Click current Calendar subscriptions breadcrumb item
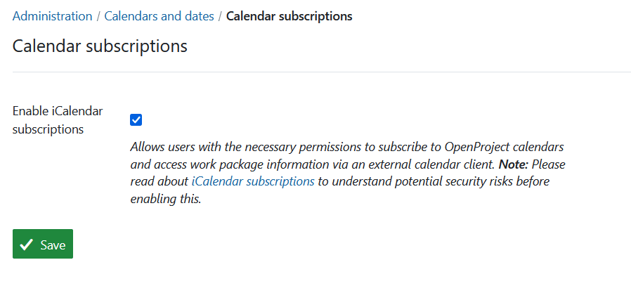Viewport: 631px width, 286px height. pos(289,15)
